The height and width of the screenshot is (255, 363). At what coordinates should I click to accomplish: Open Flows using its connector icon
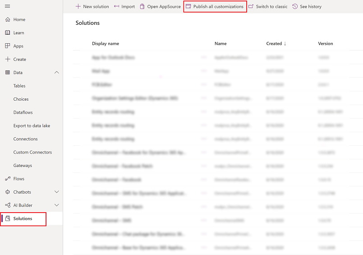(8, 179)
